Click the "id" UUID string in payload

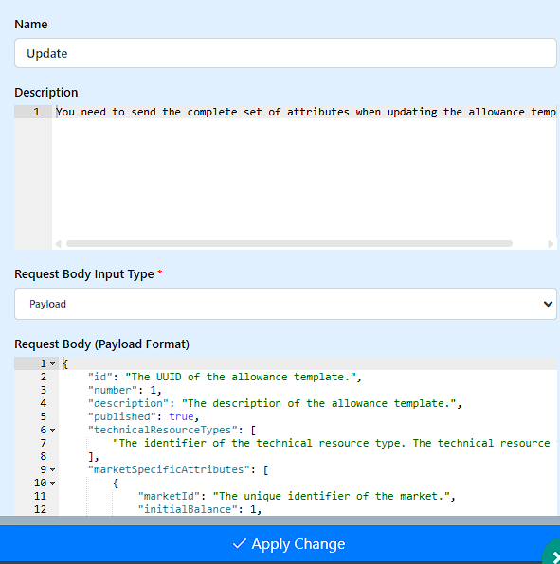click(241, 377)
